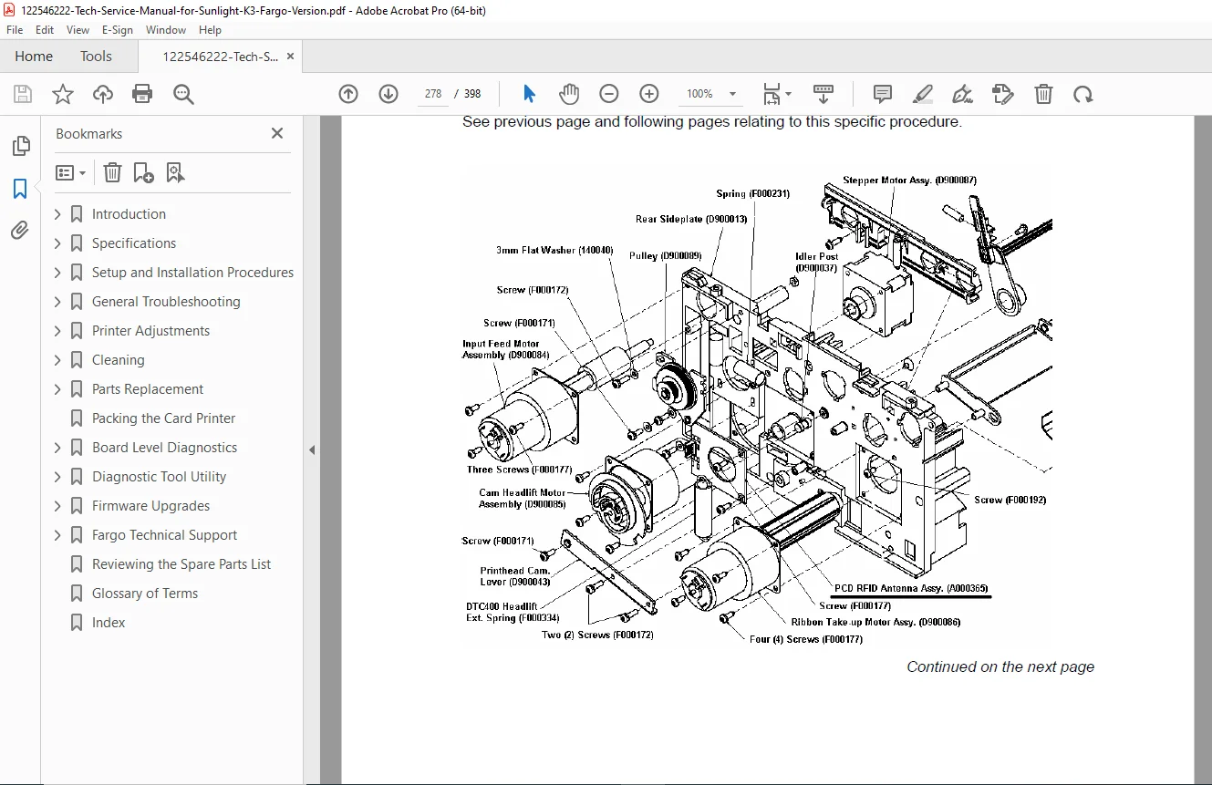Open the fit page options tool

pos(777,94)
